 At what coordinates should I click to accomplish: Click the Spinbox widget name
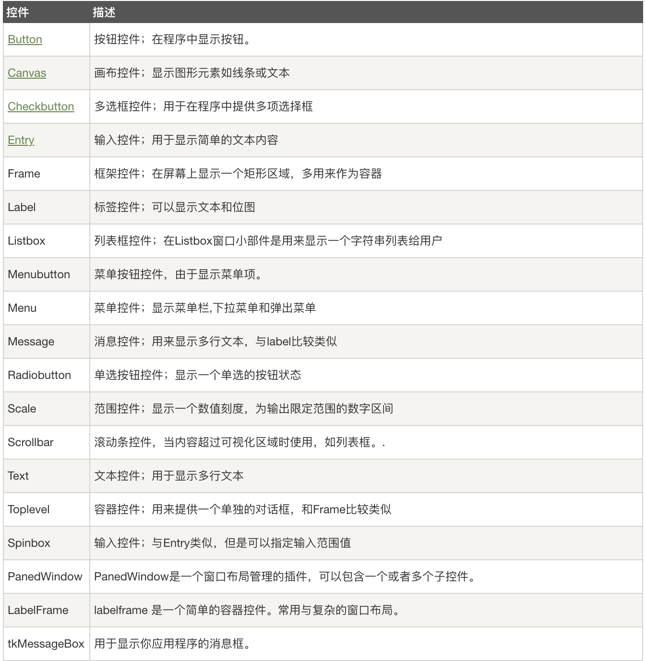[x=29, y=543]
